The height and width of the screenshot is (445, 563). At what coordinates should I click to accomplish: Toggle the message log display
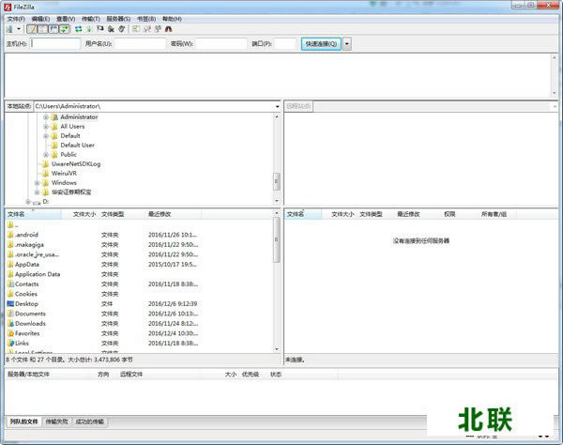coord(32,29)
